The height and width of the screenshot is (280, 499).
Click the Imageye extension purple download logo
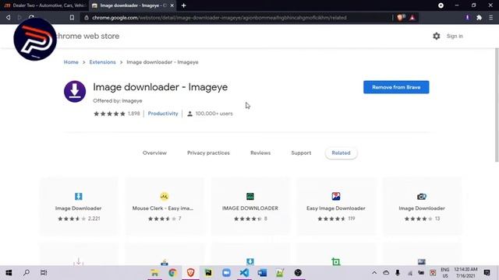tap(75, 92)
